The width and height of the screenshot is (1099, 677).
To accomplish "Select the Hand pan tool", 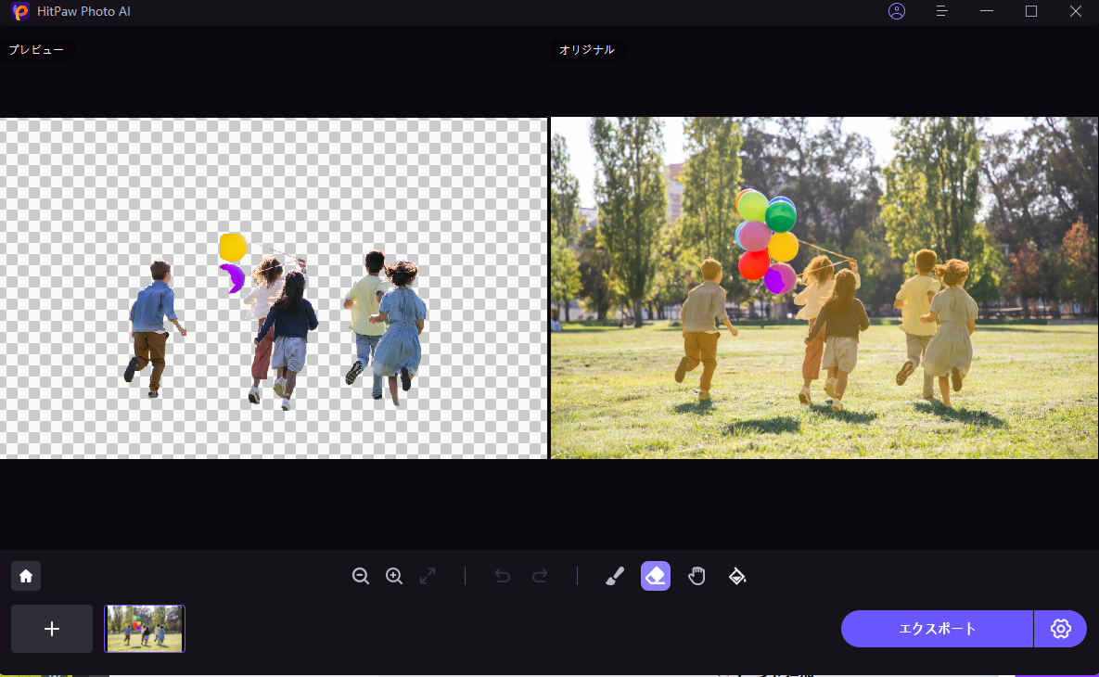I will [696, 576].
